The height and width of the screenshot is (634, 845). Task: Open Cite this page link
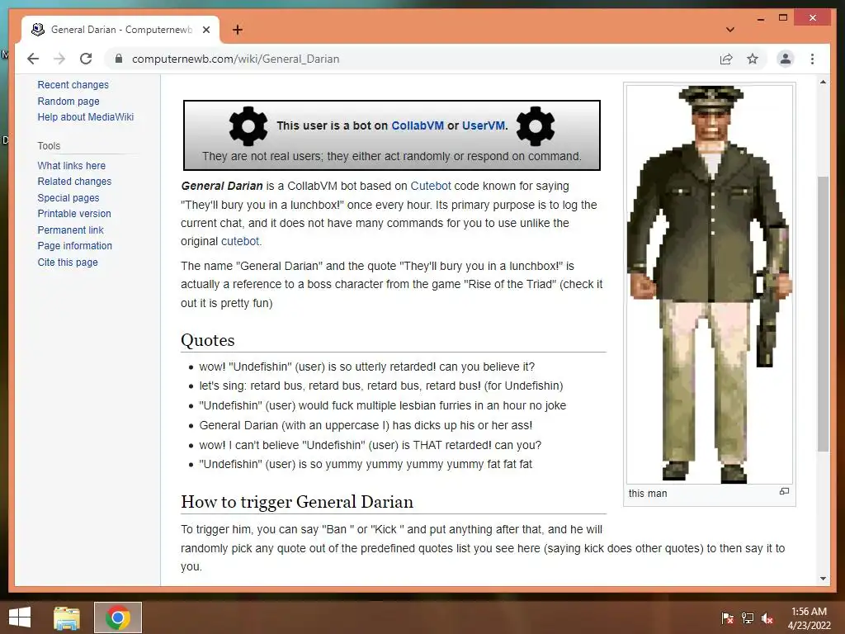click(x=68, y=262)
